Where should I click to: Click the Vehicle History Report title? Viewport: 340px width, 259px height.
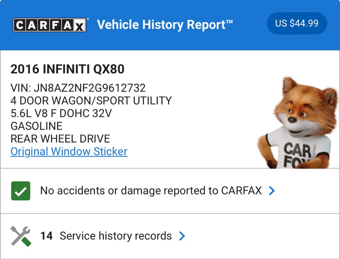click(x=165, y=25)
